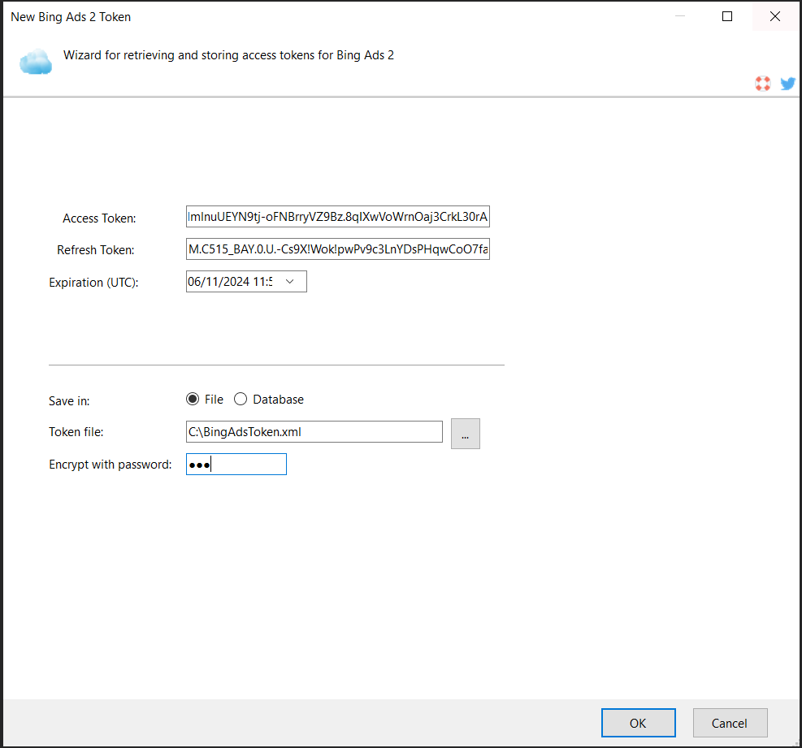The height and width of the screenshot is (748, 802).
Task: Browse for token file with ellipsis button
Action: click(466, 434)
